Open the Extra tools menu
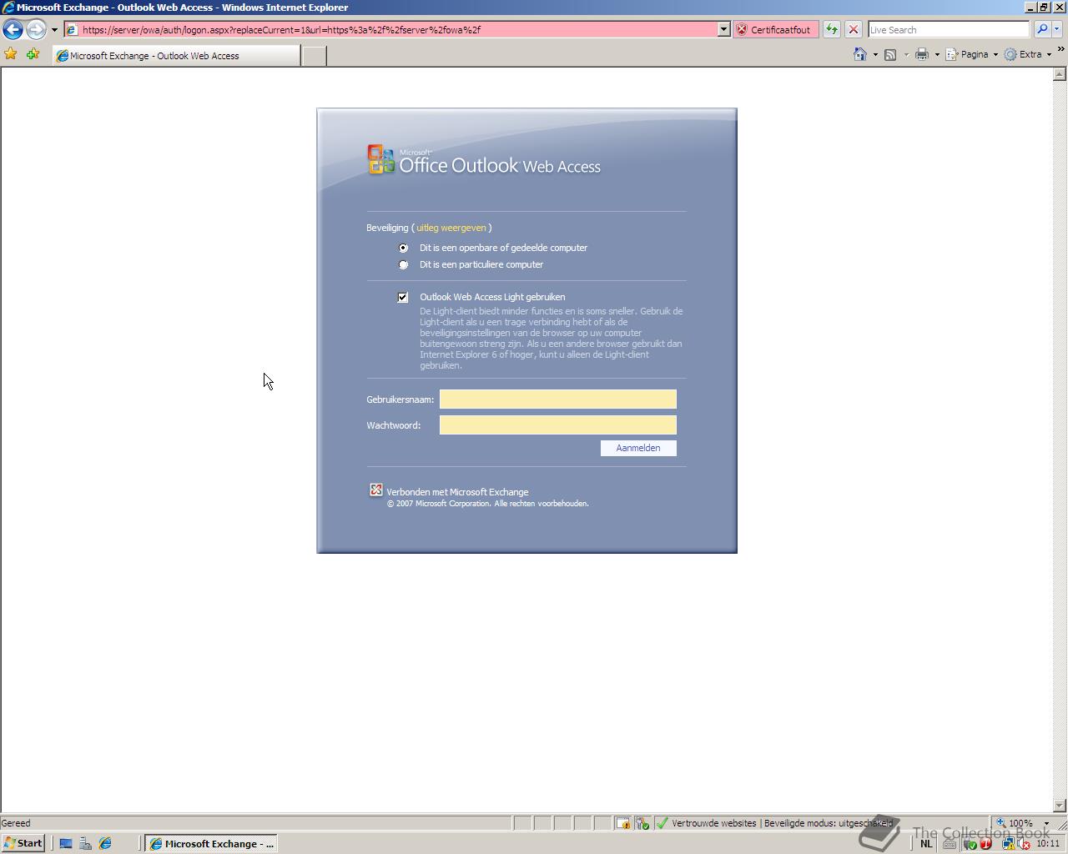Screen dimensions: 1068x854 (x=1027, y=55)
